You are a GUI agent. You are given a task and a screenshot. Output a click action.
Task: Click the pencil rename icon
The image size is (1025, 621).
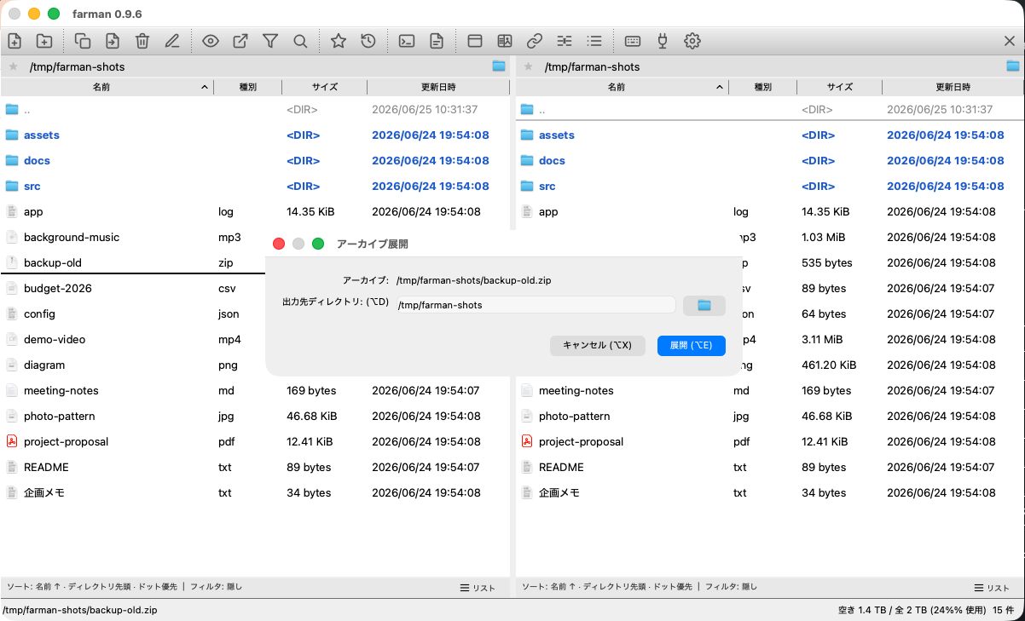[x=172, y=41]
